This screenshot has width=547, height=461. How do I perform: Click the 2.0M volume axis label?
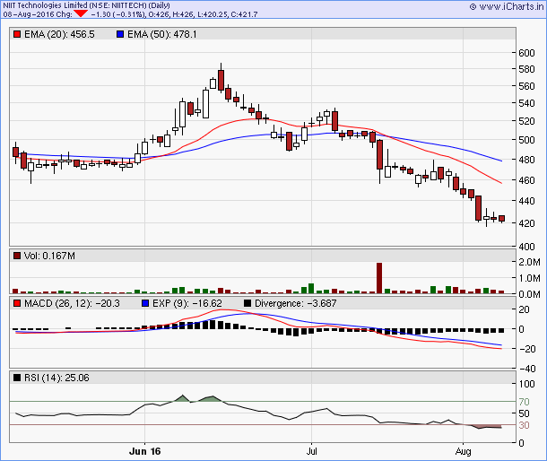click(530, 262)
